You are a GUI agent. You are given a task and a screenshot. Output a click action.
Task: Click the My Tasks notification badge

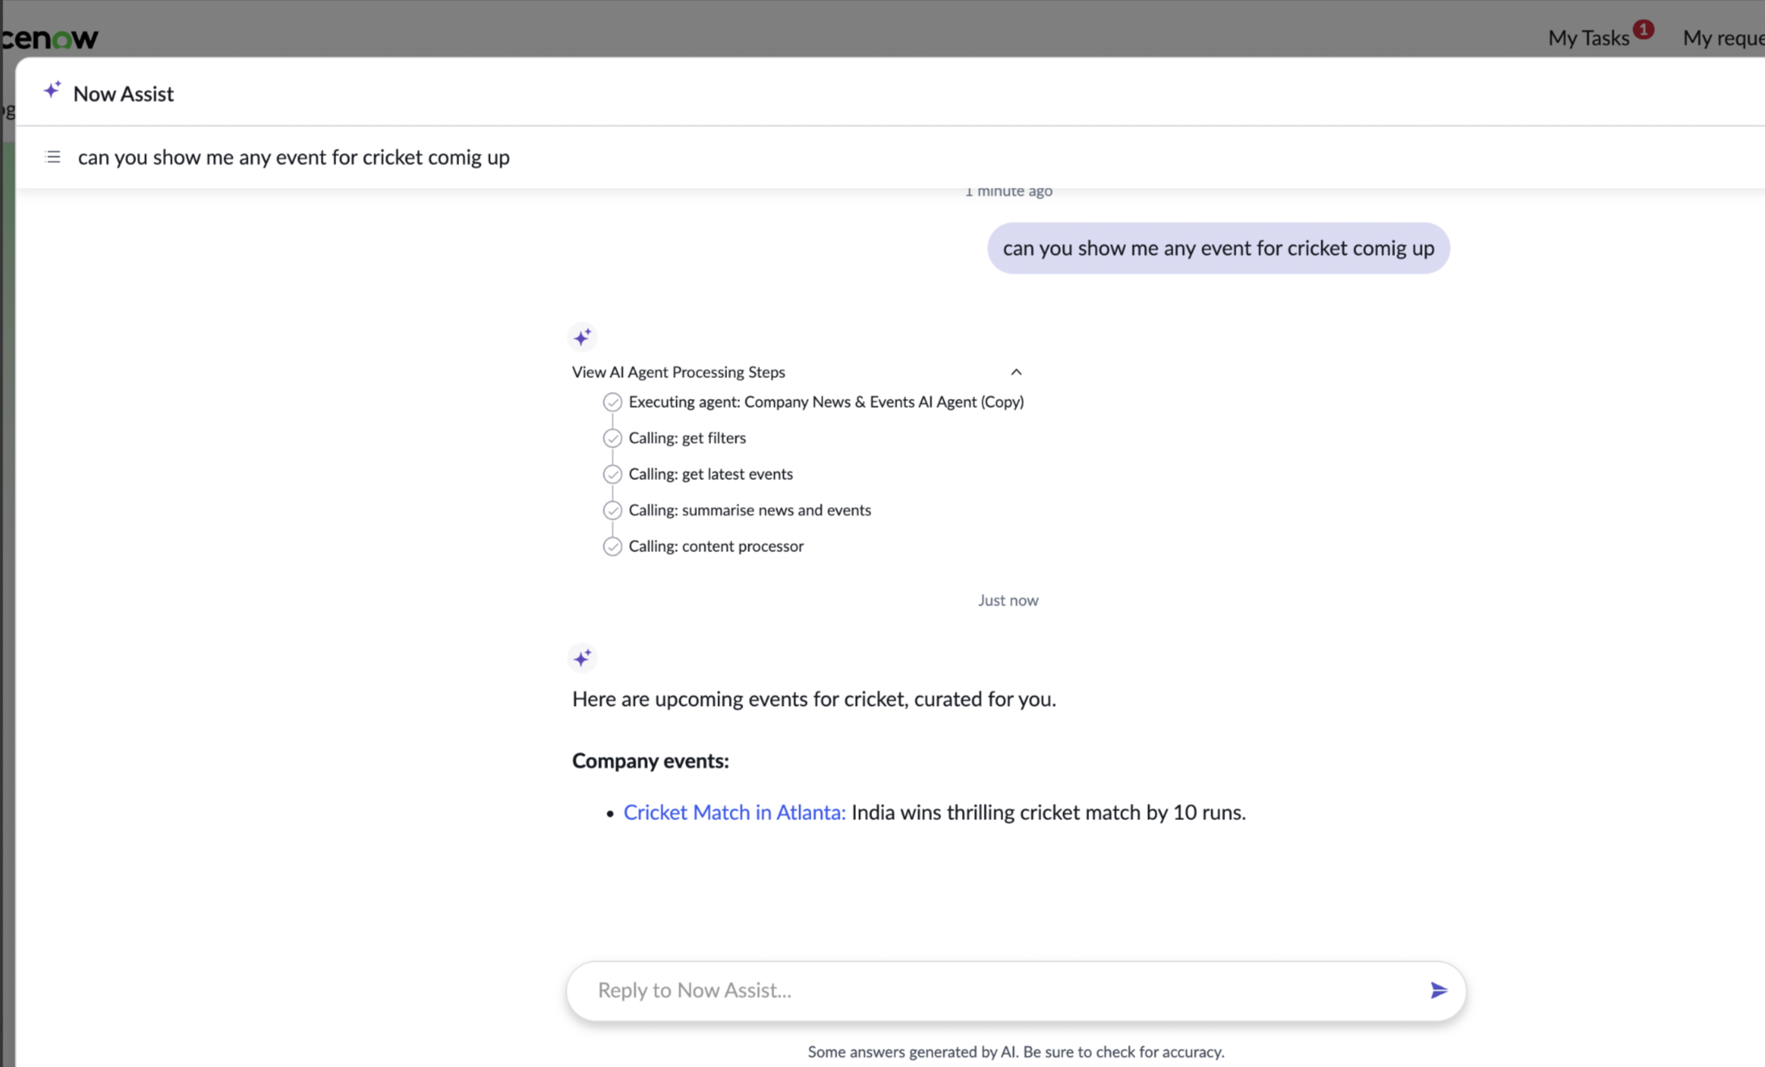(1643, 29)
